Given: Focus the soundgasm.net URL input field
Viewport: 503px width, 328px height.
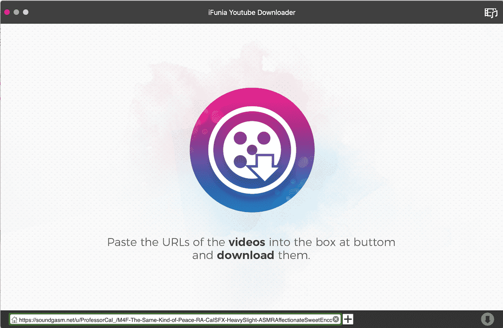Looking at the screenshot, I should point(176,320).
